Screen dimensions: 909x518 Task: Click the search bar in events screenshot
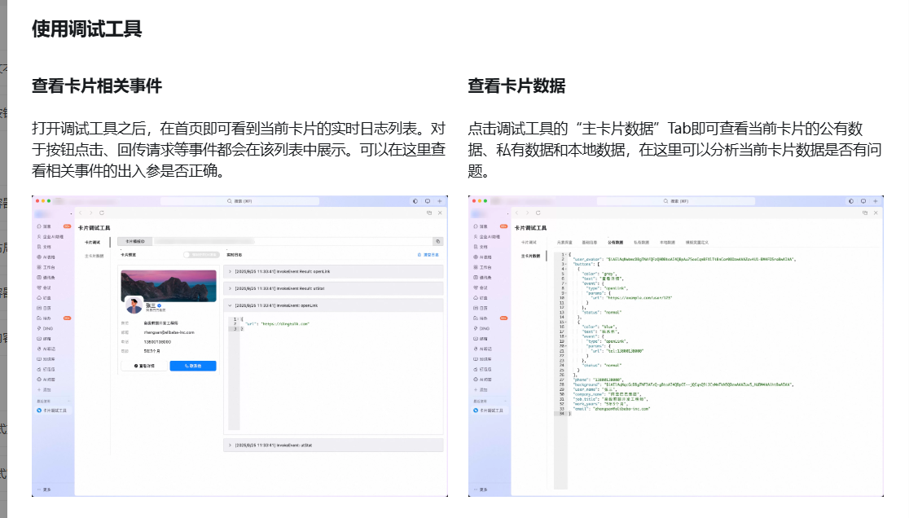(239, 201)
